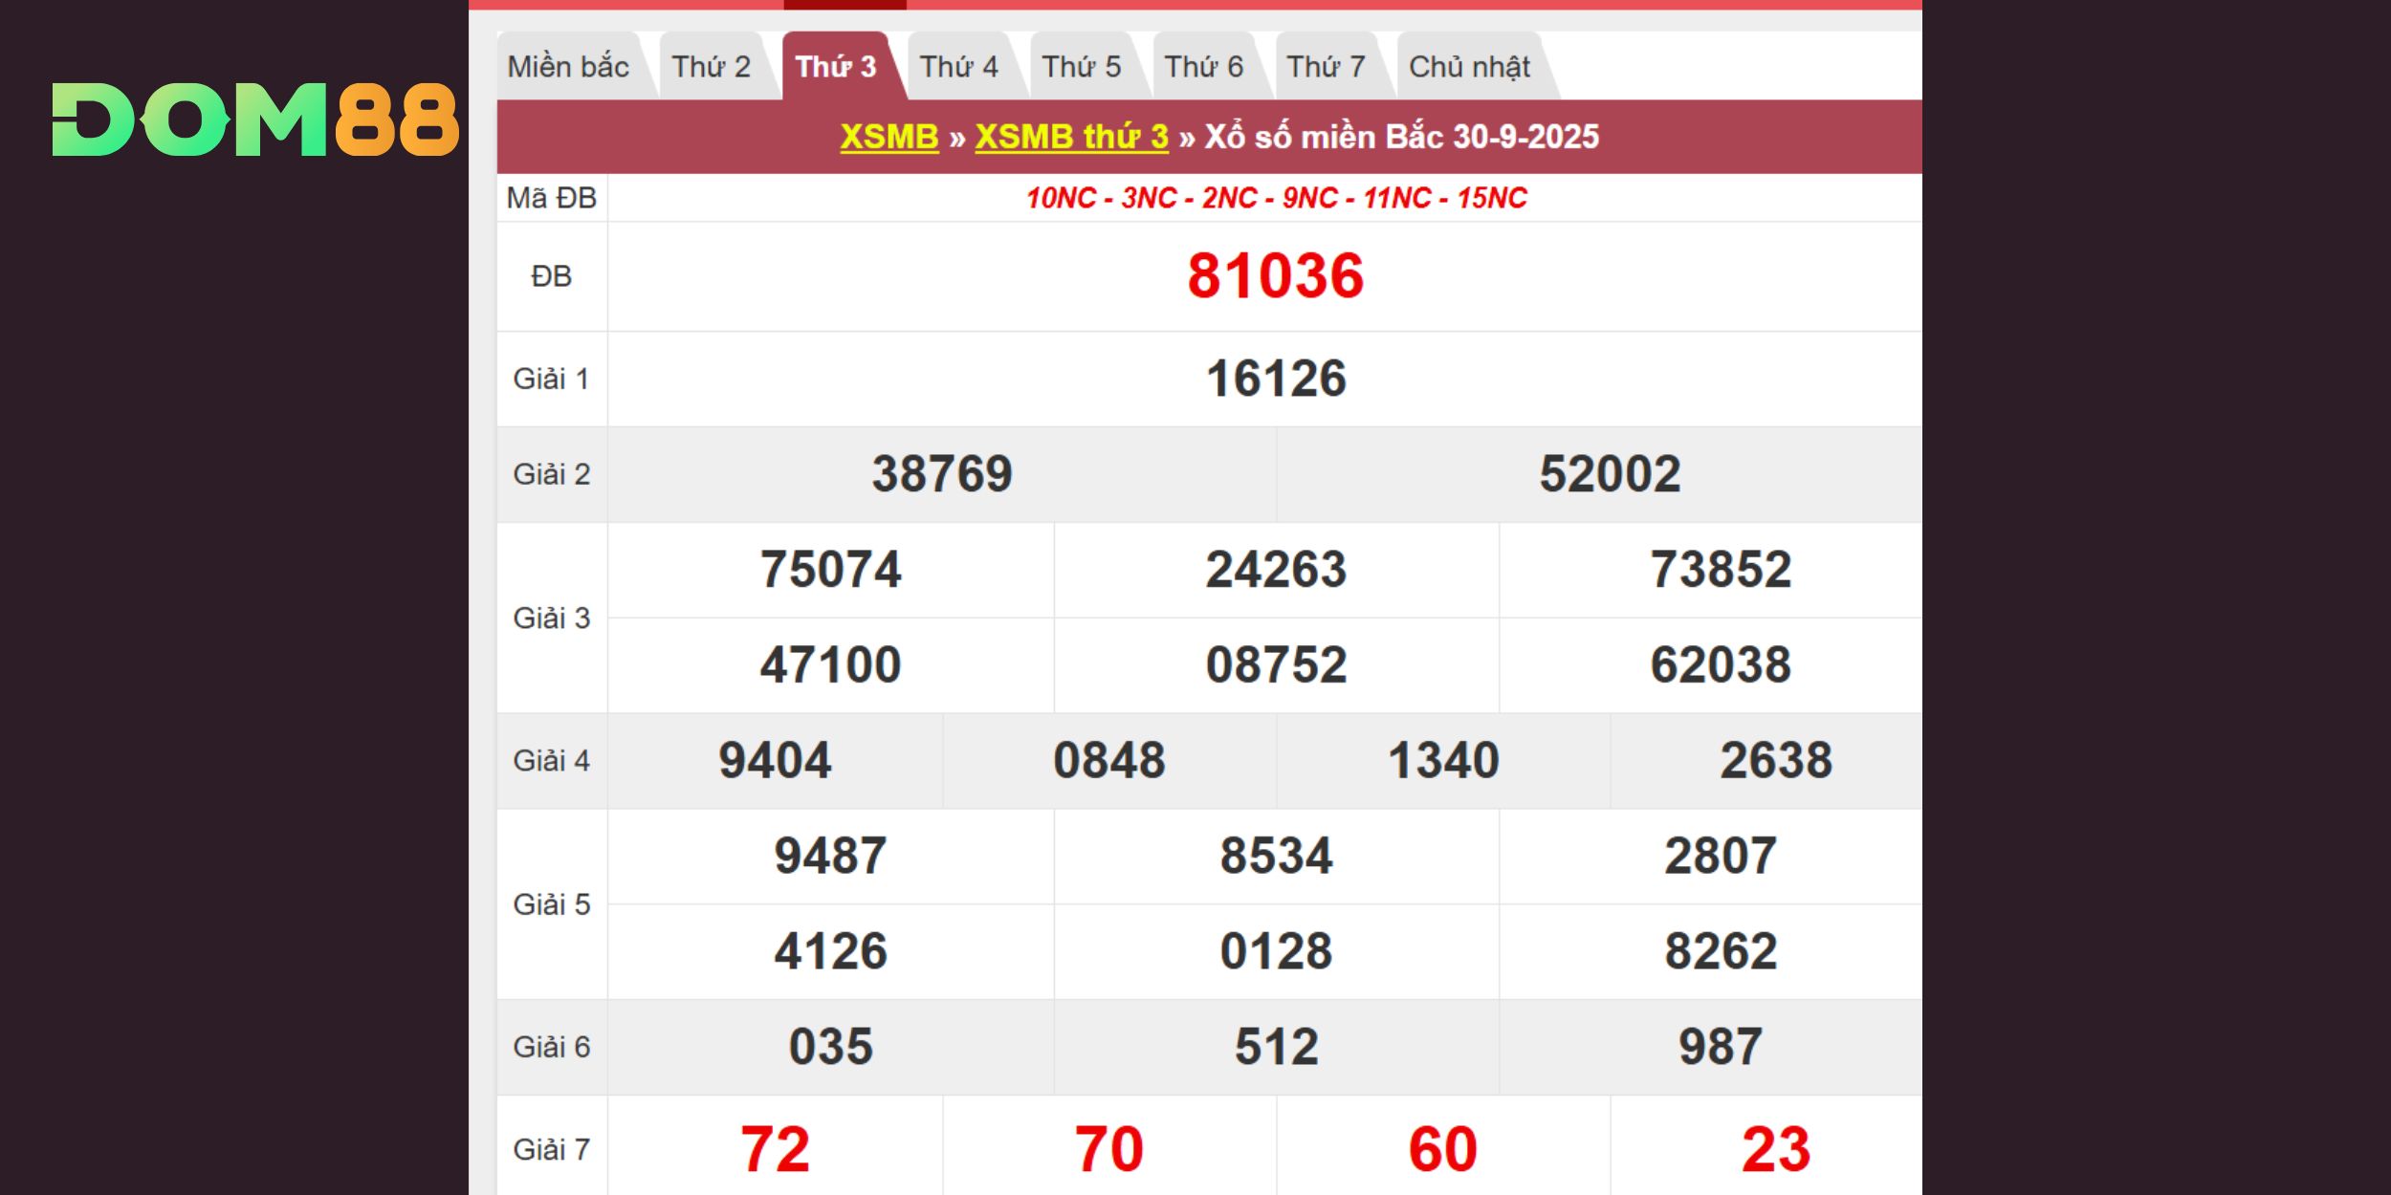Switch to the Thứ 2 tab
Viewport: 2391px width, 1195px height.
pos(711,67)
